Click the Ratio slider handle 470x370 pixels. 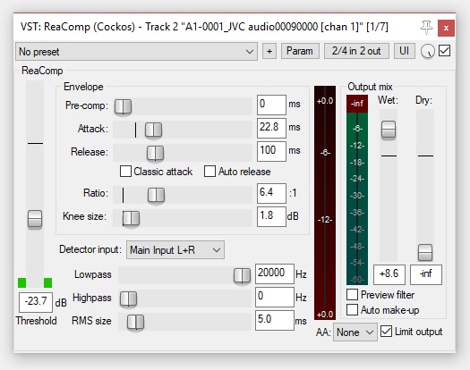click(156, 195)
